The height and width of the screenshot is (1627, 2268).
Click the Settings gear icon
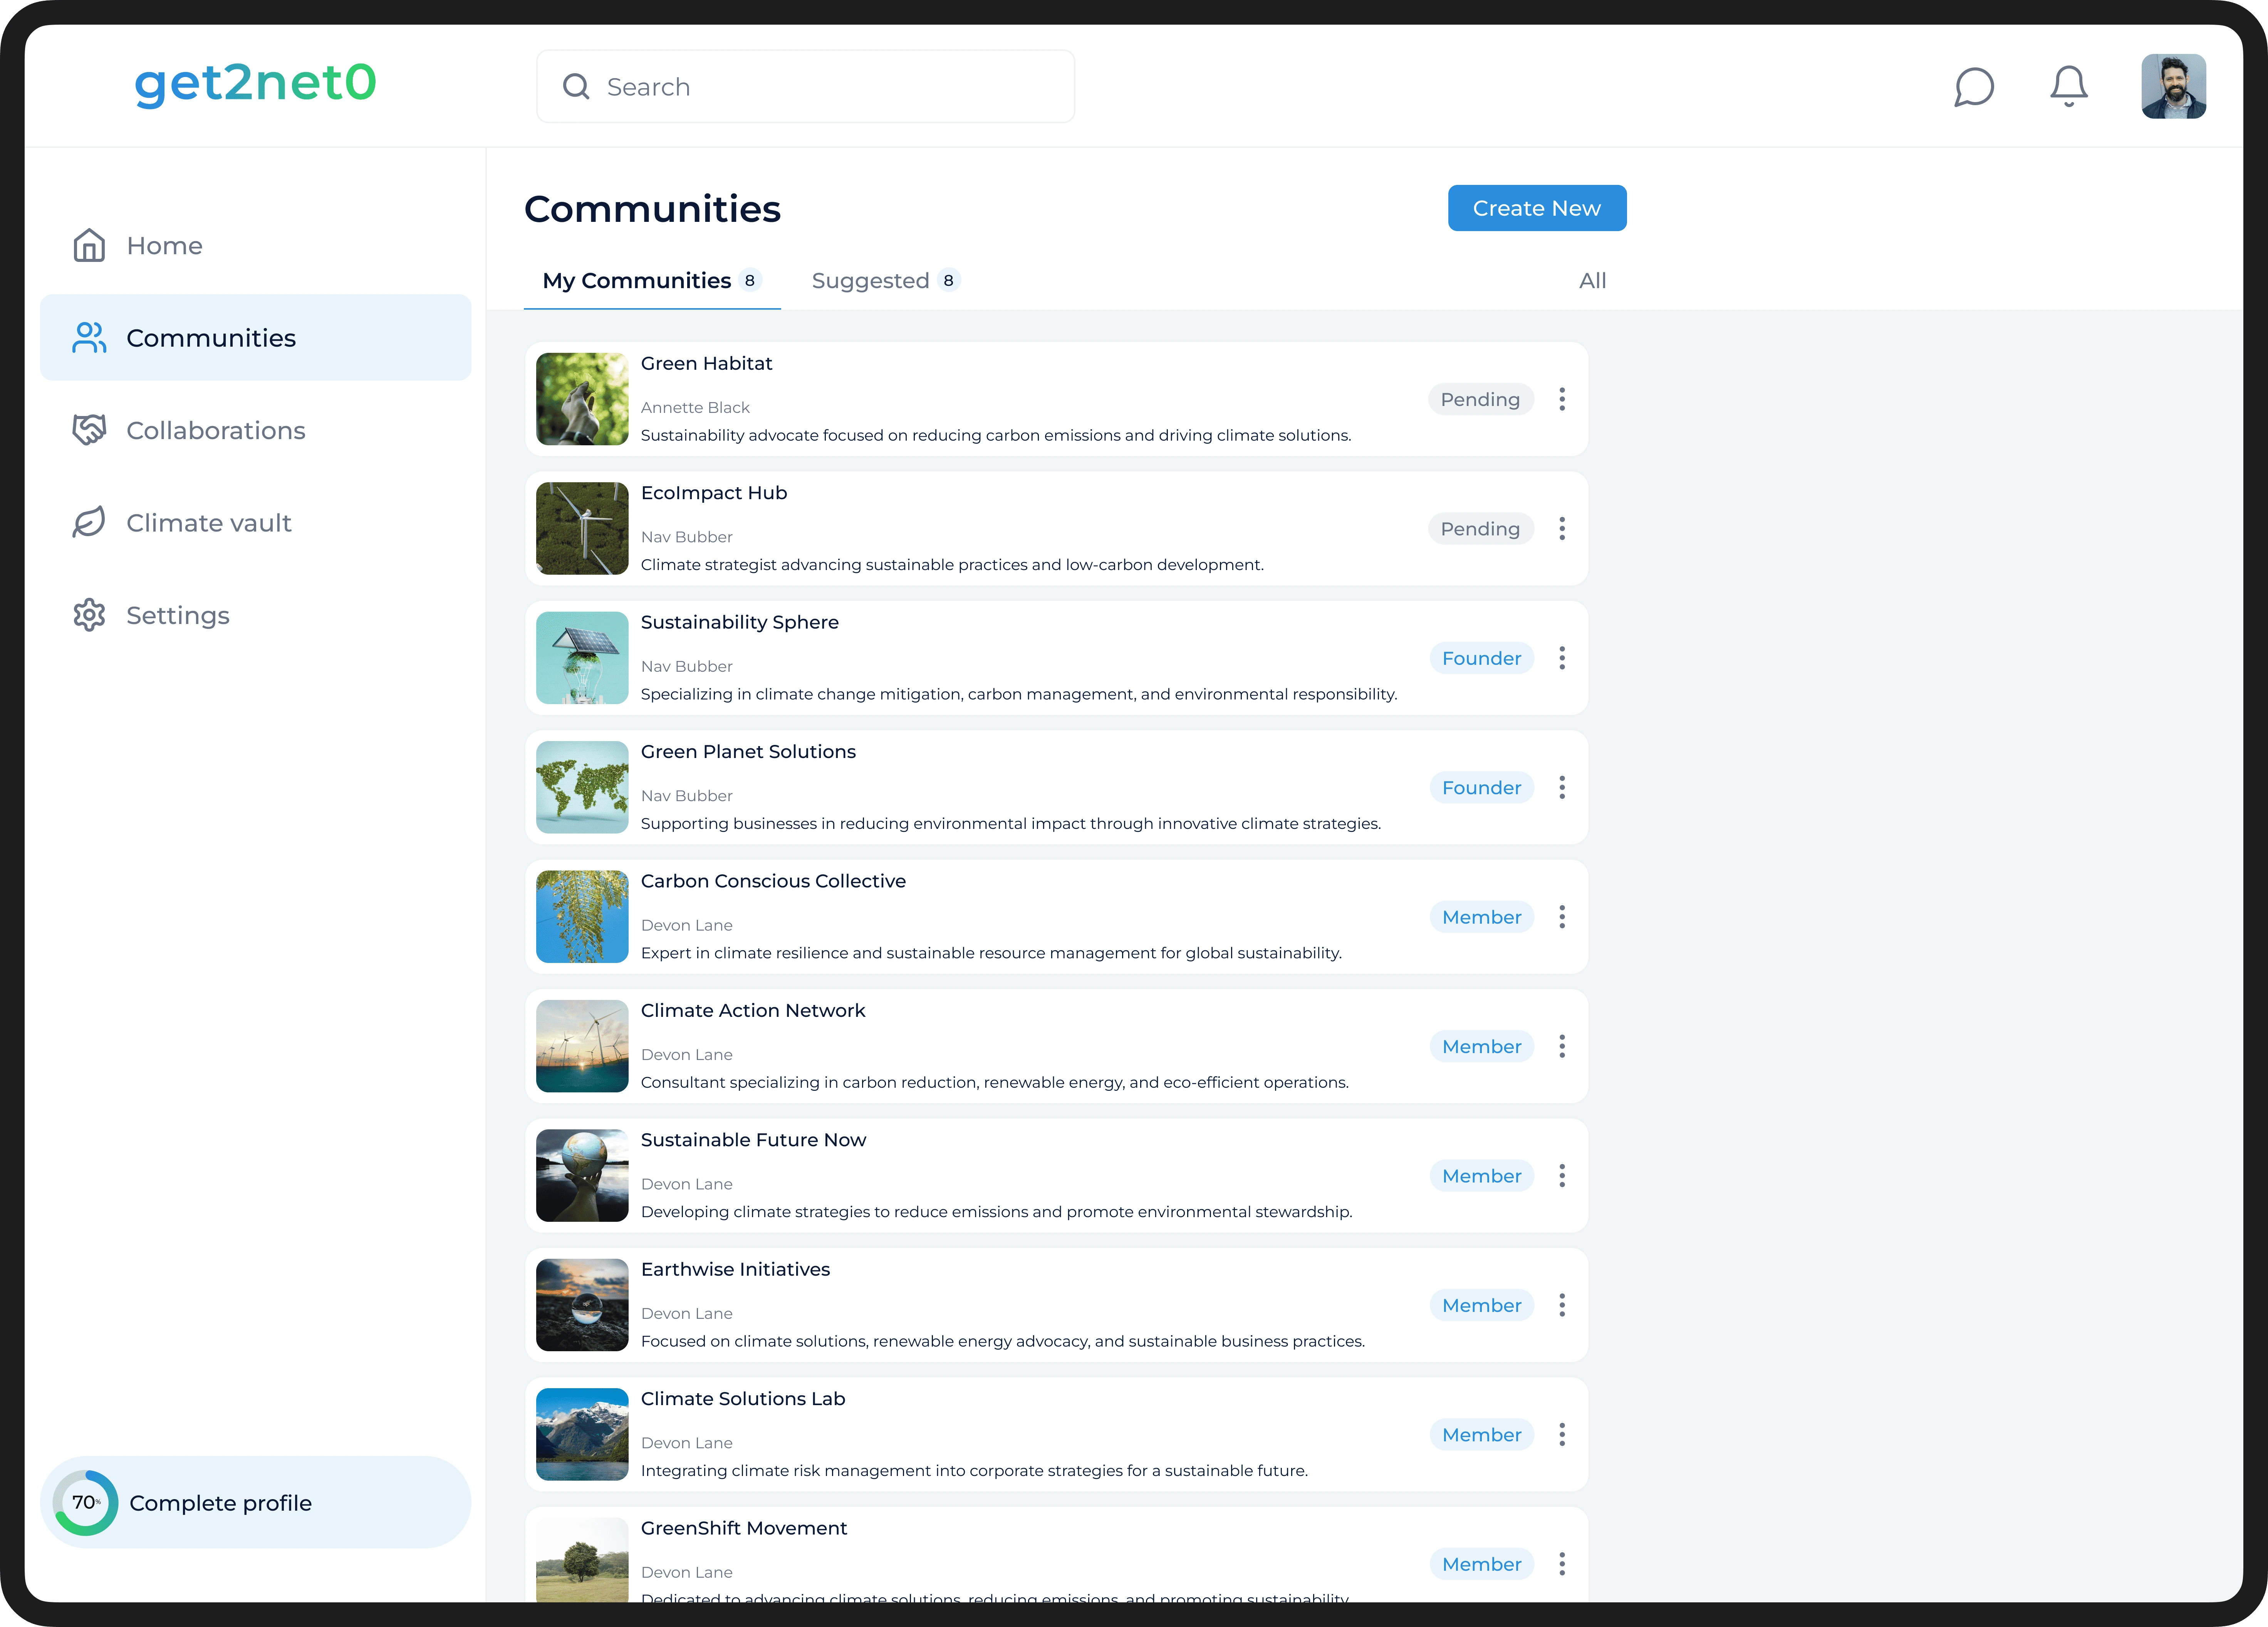coord(89,615)
